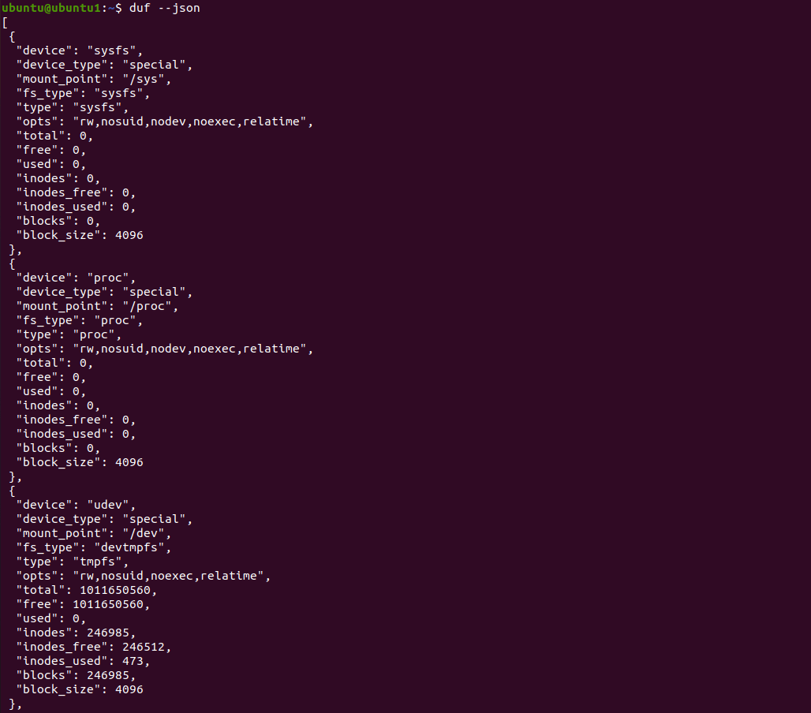Click the "/proc" mount_point value
The width and height of the screenshot is (811, 713).
147,307
